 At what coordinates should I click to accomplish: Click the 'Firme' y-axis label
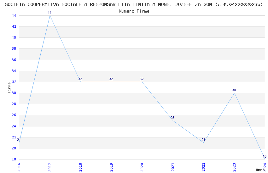[x=9, y=88]
